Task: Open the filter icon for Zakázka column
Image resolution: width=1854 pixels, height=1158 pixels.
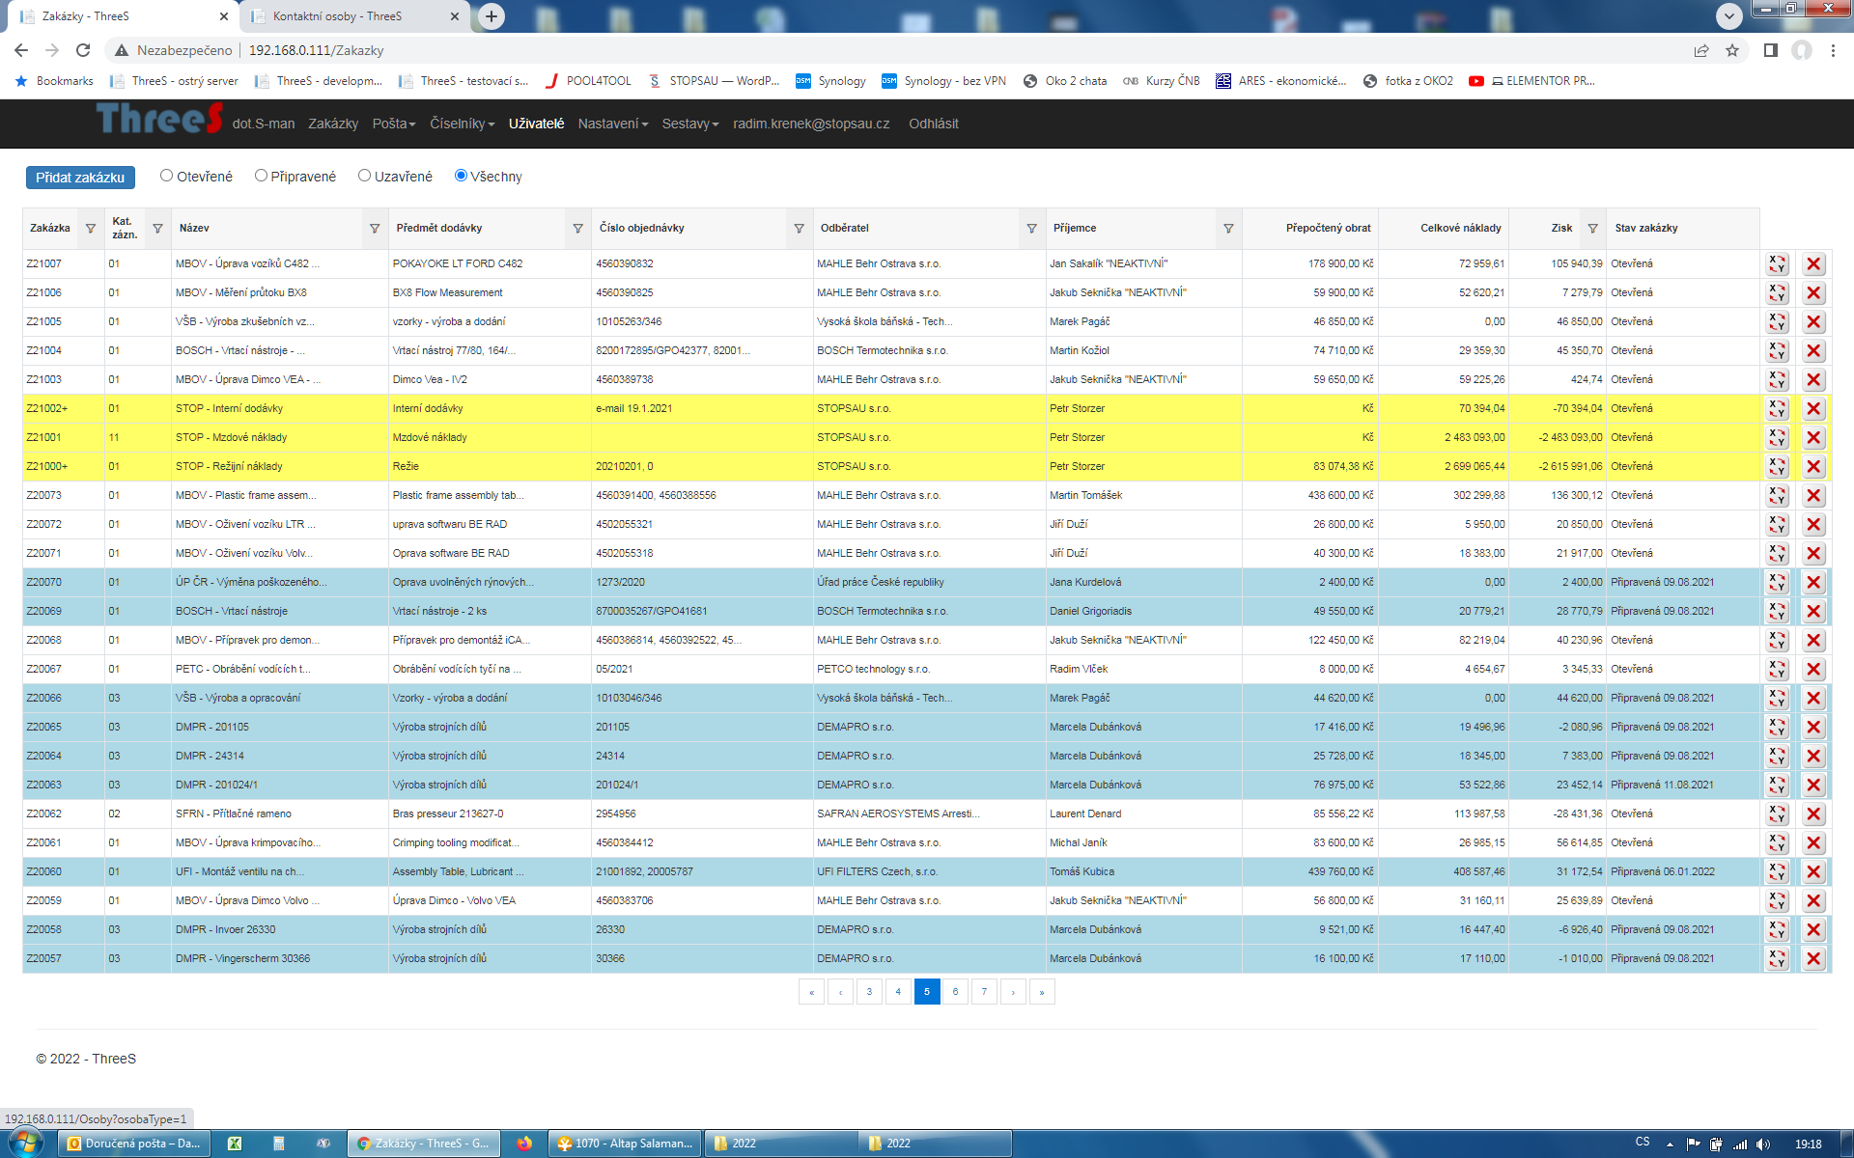Action: click(x=91, y=229)
